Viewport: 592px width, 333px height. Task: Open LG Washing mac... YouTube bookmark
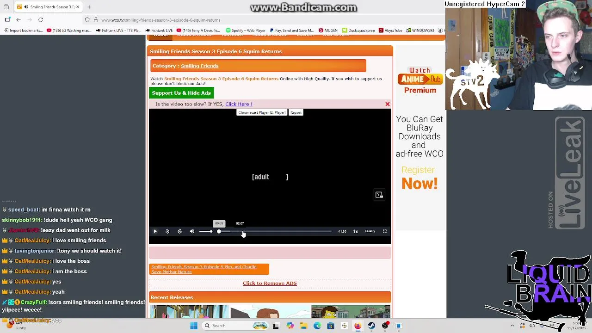click(69, 31)
